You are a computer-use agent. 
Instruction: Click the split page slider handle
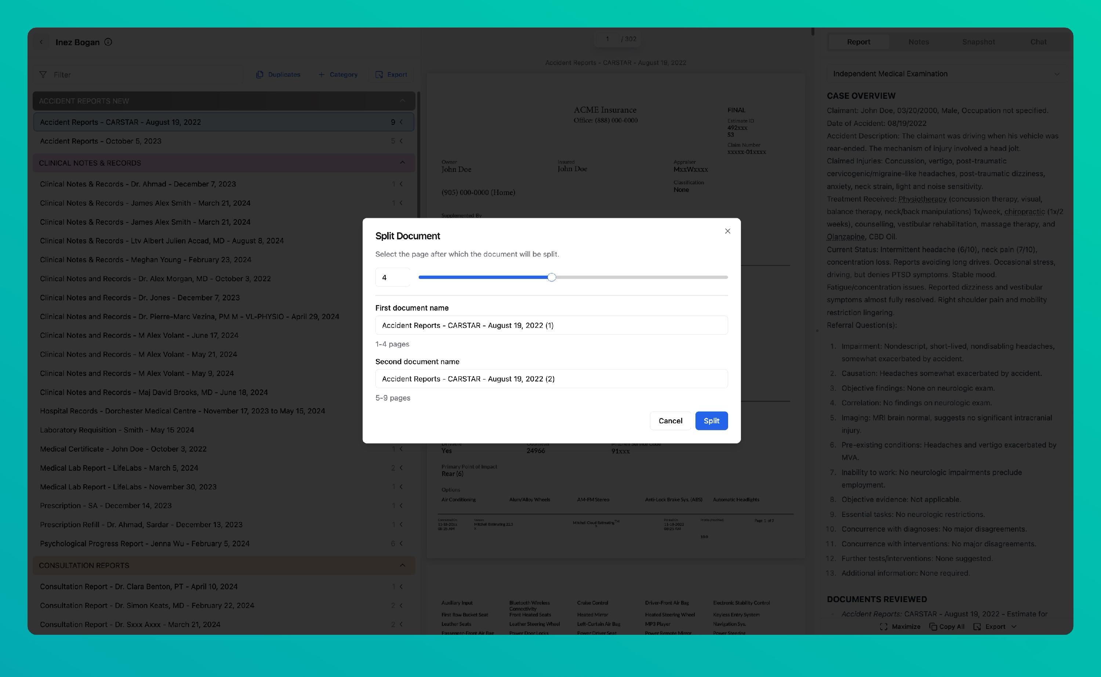(551, 277)
